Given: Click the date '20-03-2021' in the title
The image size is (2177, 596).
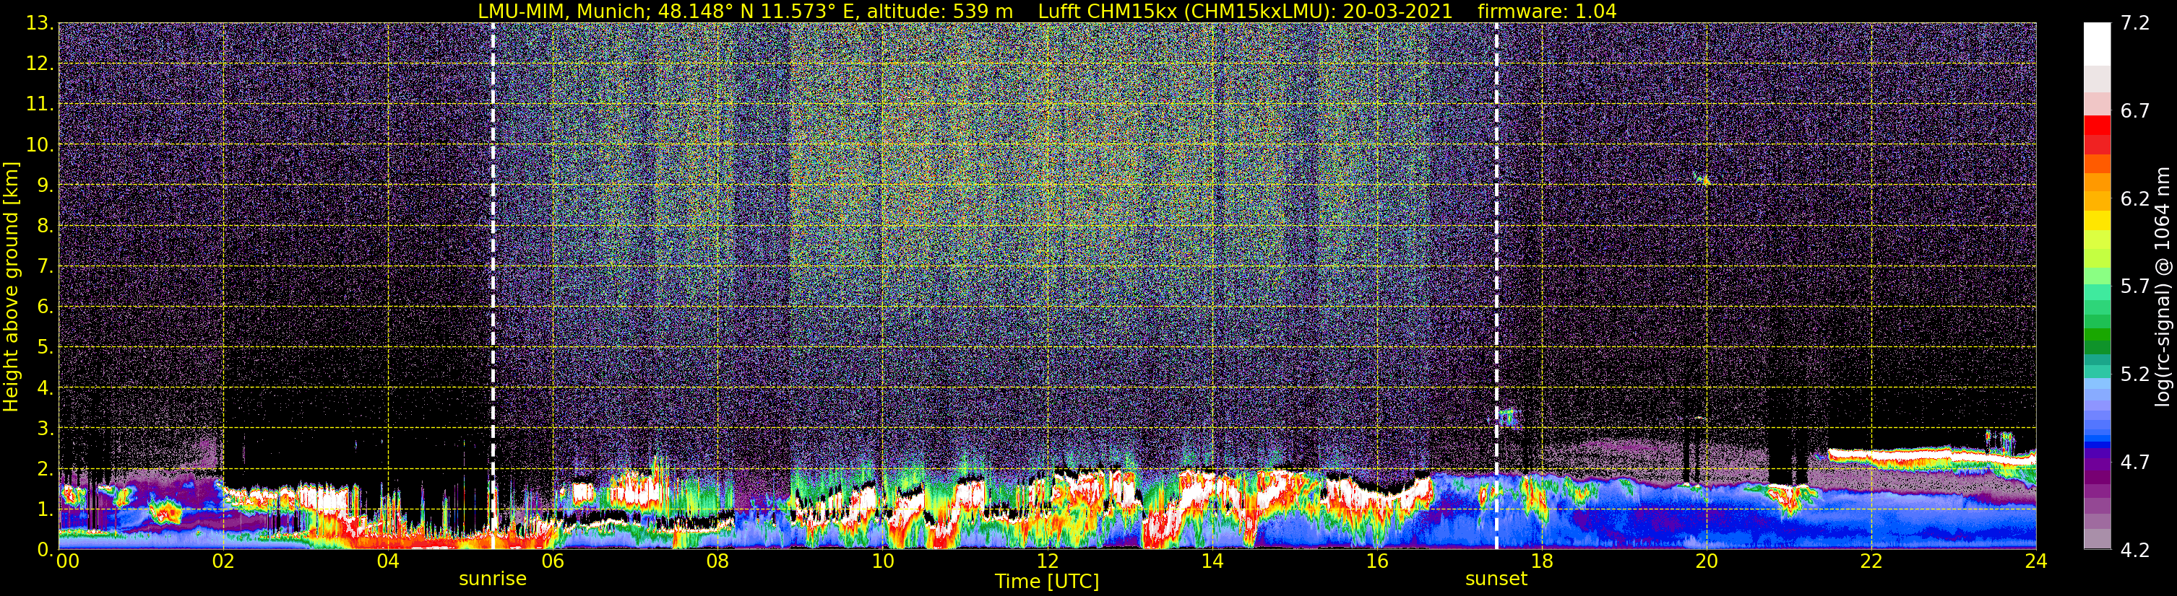Looking at the screenshot, I should point(1397,11).
